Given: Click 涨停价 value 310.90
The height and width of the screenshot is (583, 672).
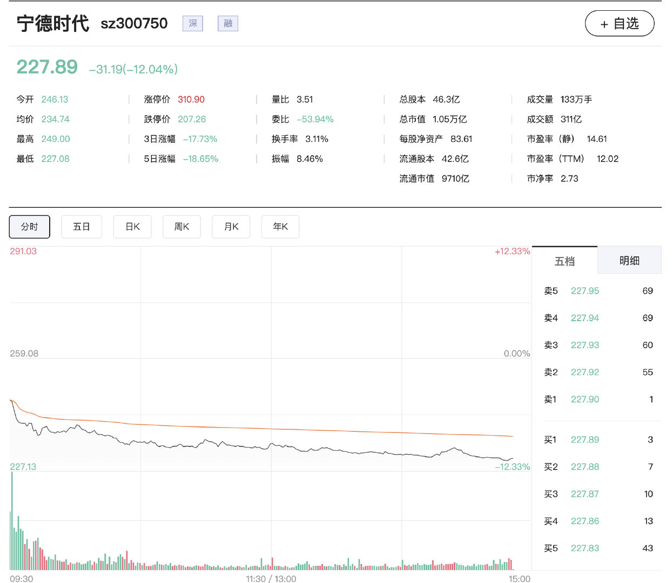Looking at the screenshot, I should 191,99.
